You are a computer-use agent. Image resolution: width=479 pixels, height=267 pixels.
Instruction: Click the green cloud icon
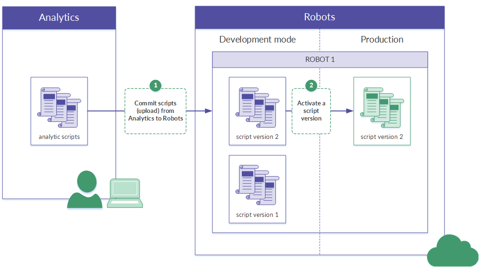[452, 251]
